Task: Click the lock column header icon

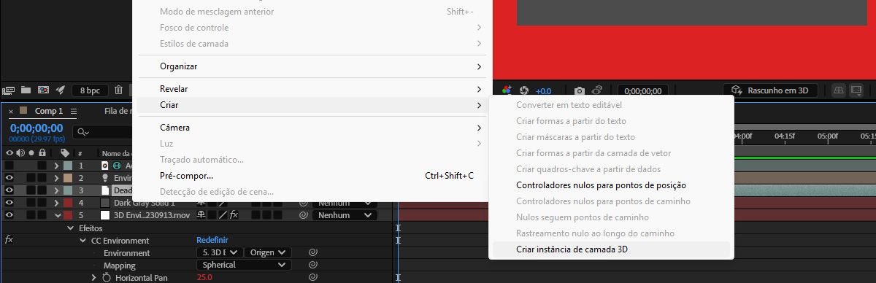Action: coord(42,153)
